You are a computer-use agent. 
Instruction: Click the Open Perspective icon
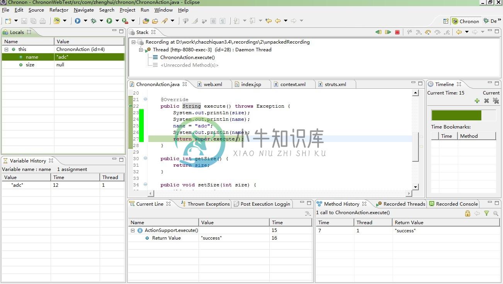pyautogui.click(x=446, y=21)
